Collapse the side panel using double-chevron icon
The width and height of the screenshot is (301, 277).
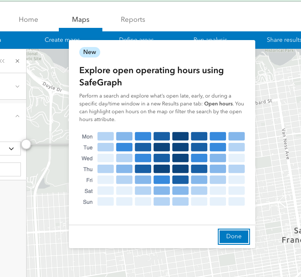click(2, 61)
